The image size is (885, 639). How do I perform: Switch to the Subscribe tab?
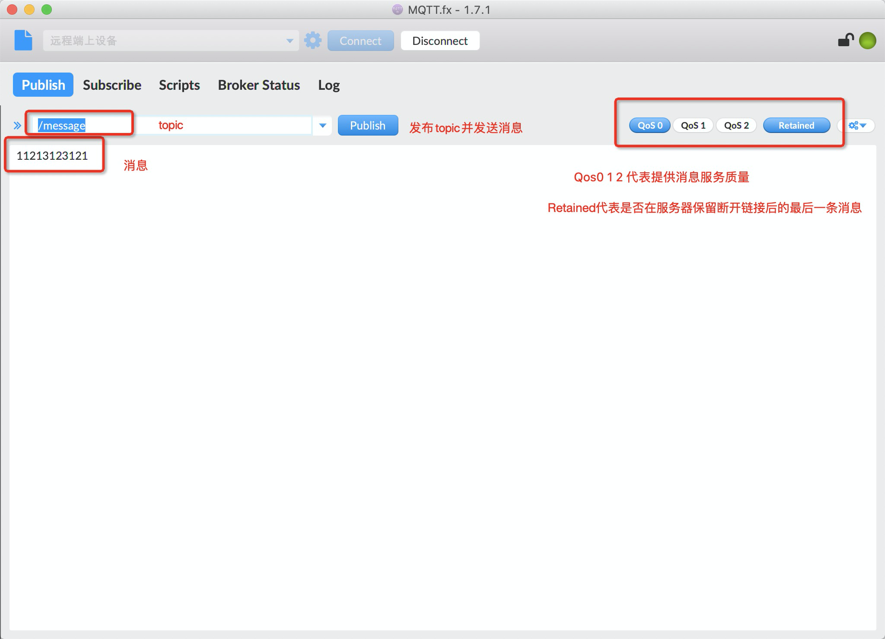[112, 85]
